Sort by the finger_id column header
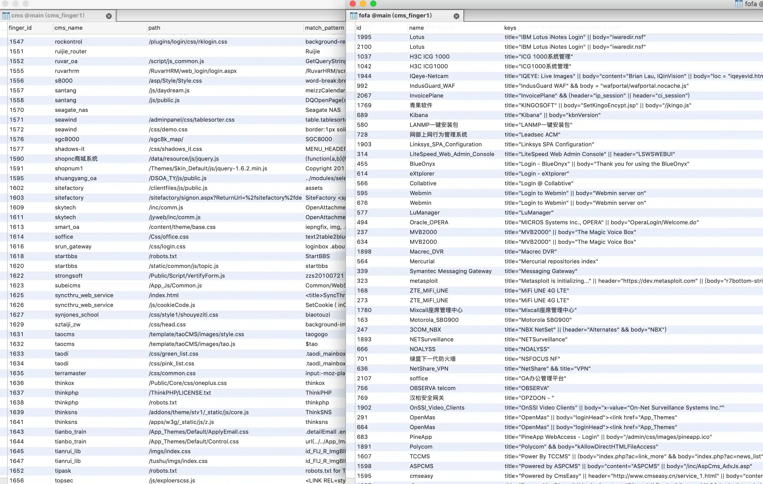 coord(20,28)
